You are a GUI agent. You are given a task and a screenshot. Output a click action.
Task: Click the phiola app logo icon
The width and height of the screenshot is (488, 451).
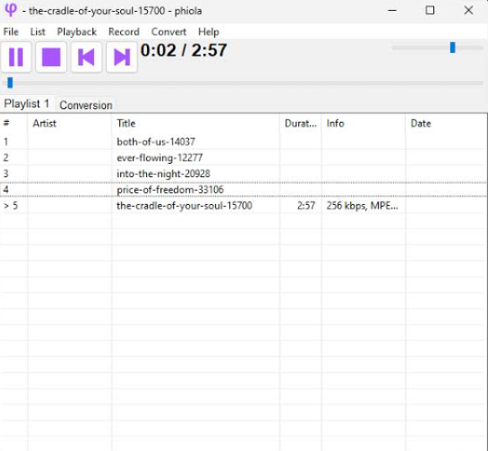pos(10,10)
